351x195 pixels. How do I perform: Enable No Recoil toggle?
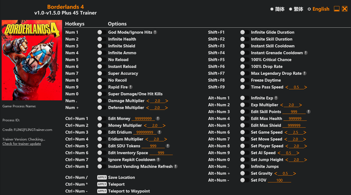(x=102, y=80)
